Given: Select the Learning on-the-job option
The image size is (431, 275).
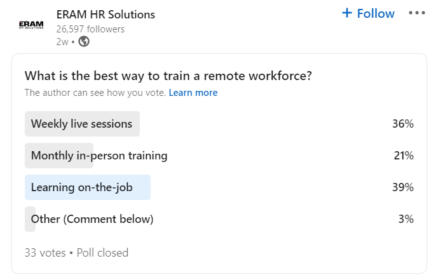Looking at the screenshot, I should pyautogui.click(x=219, y=187).
